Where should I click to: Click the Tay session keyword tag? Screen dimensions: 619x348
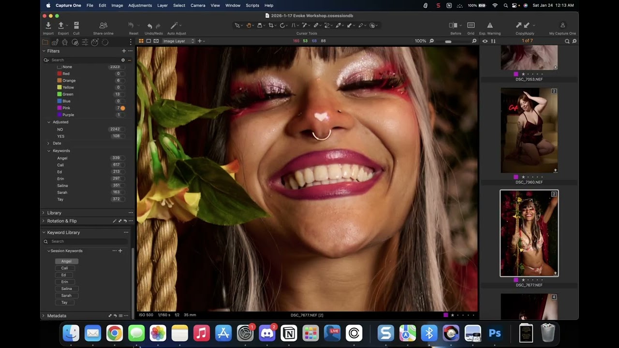64,303
